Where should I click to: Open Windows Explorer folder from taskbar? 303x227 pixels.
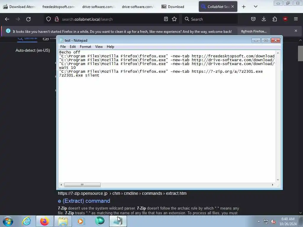click(x=63, y=221)
